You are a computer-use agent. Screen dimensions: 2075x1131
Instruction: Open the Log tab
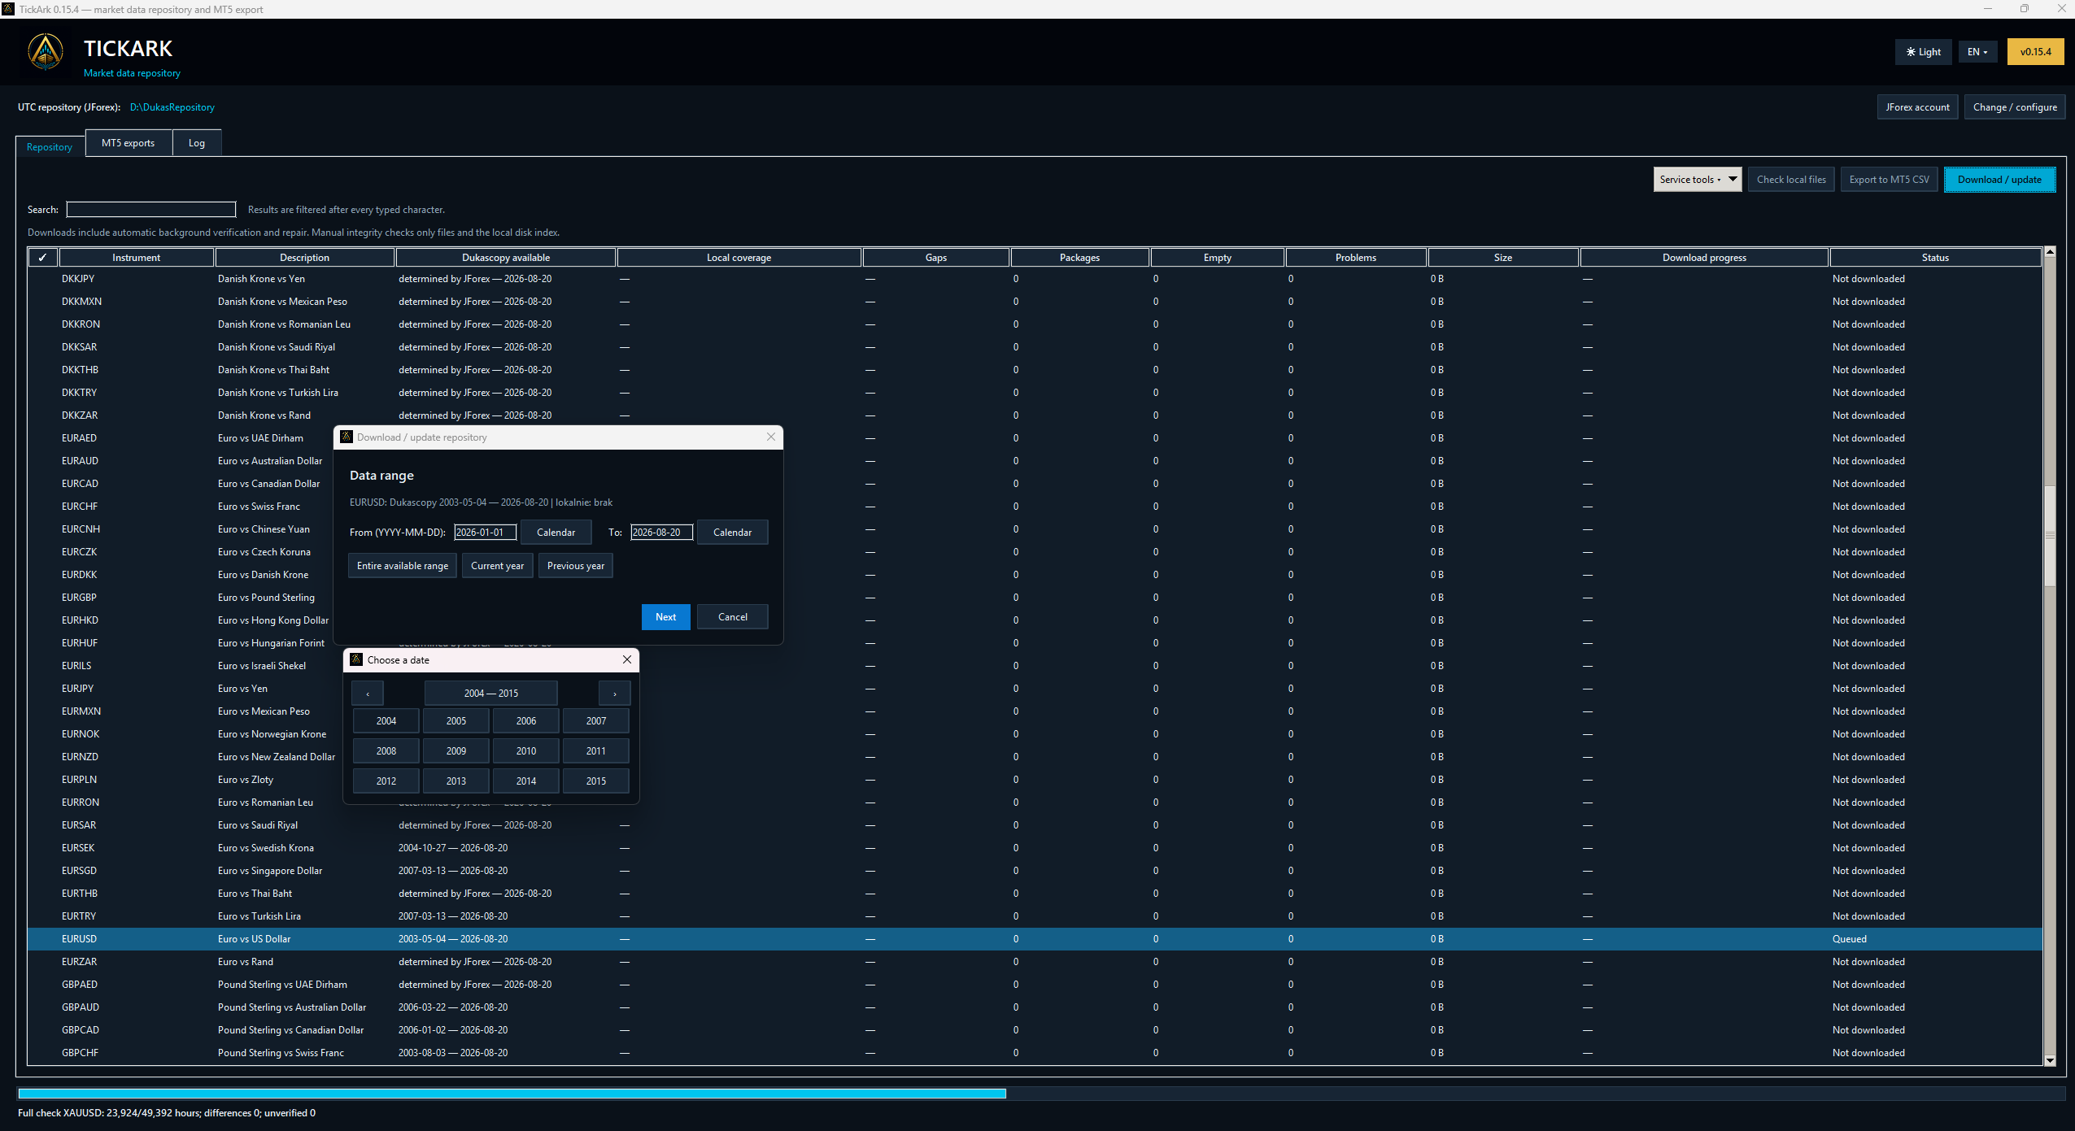[197, 143]
